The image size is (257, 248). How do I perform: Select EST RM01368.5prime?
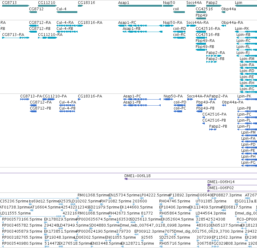pos(93,195)
